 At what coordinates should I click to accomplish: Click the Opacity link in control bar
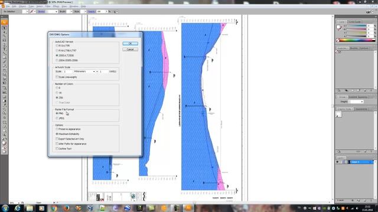click(92, 12)
